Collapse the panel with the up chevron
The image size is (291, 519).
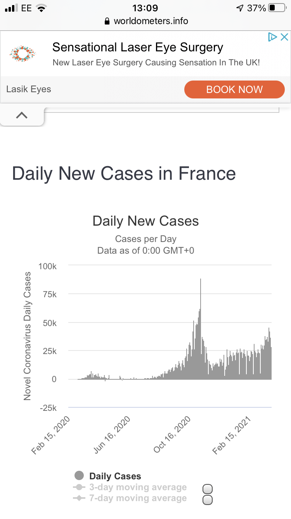click(22, 115)
